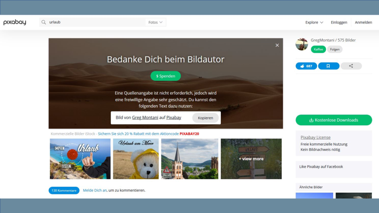The height and width of the screenshot is (213, 379).
Task: Like the image with thumbs-up button
Action: (306, 66)
